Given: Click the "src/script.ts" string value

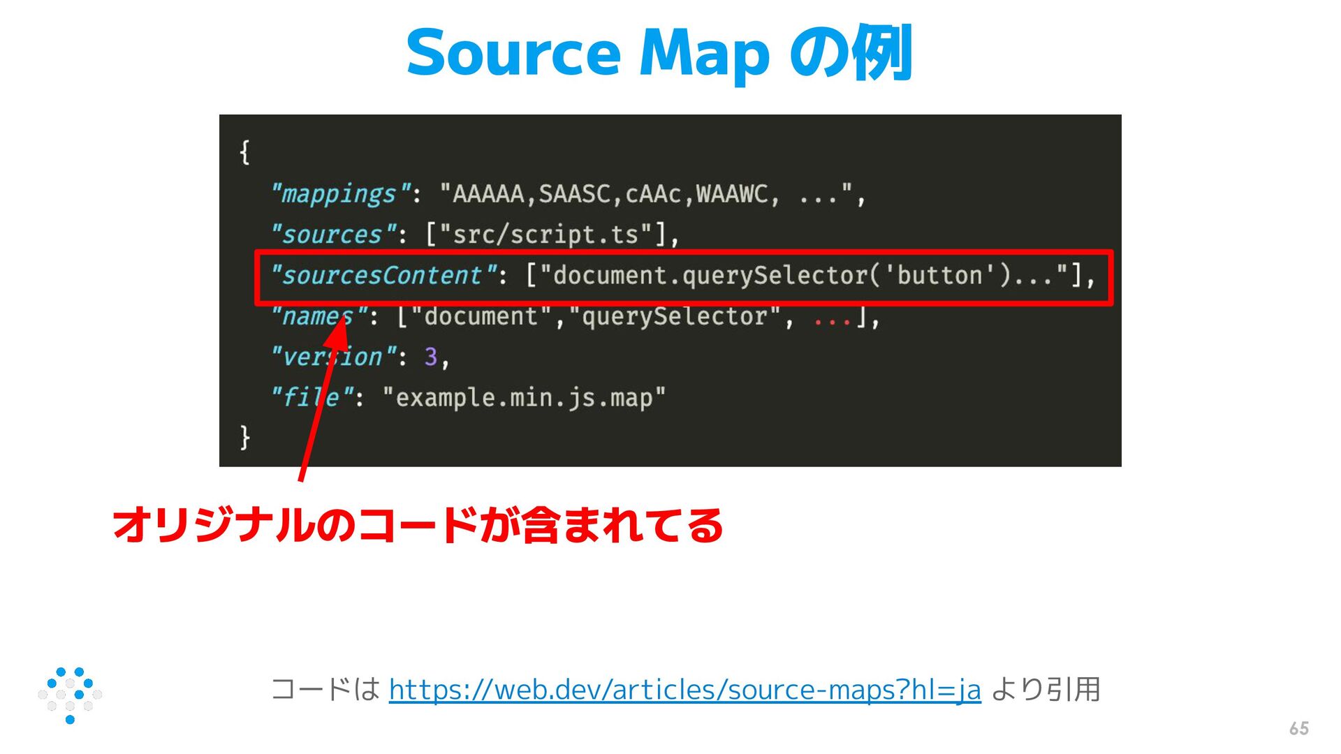Looking at the screenshot, I should click(545, 234).
